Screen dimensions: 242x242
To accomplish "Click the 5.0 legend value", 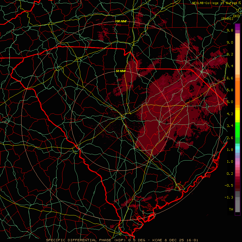I will 230,102.
